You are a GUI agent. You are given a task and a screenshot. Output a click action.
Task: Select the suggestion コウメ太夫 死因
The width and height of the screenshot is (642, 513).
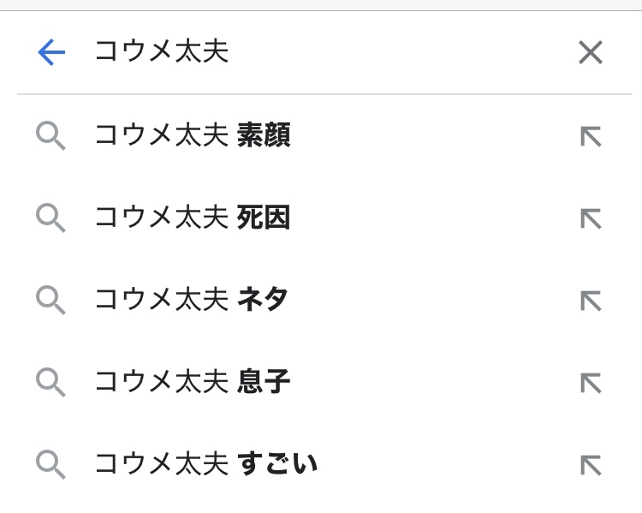coord(192,218)
